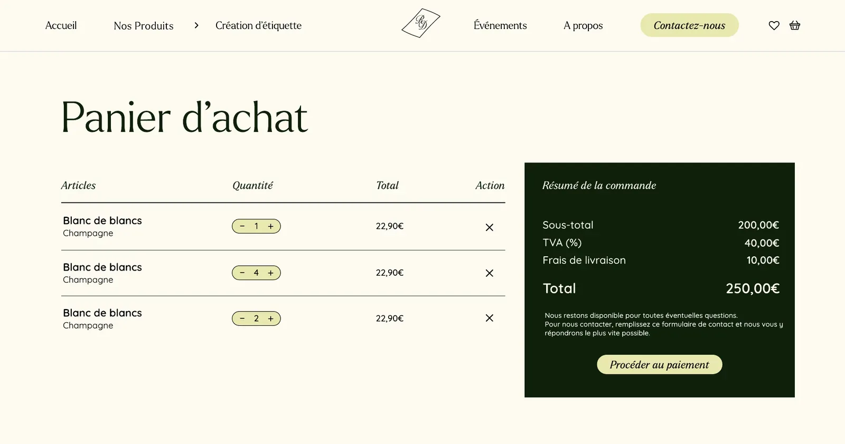
Task: Click the Action column header
Action: pyautogui.click(x=490, y=185)
